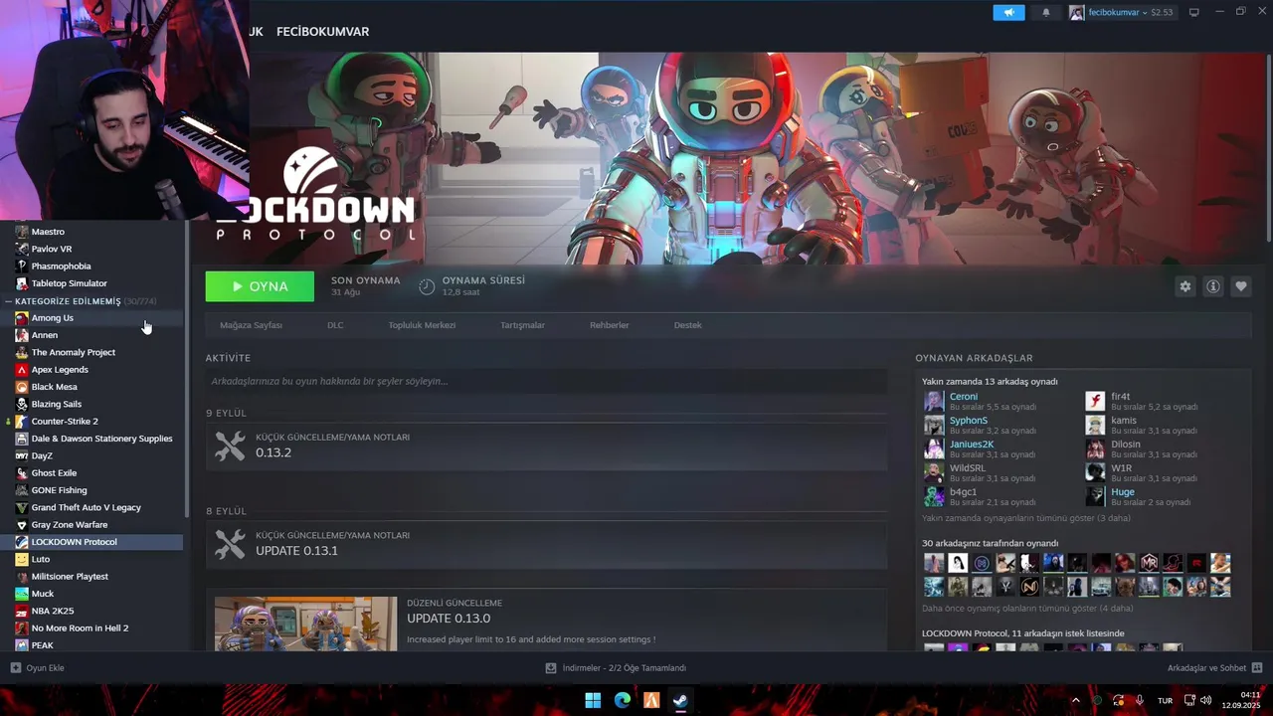This screenshot has height=716, width=1273.
Task: Click the 0.13.2 patch notes wrench icon
Action: tap(230, 446)
